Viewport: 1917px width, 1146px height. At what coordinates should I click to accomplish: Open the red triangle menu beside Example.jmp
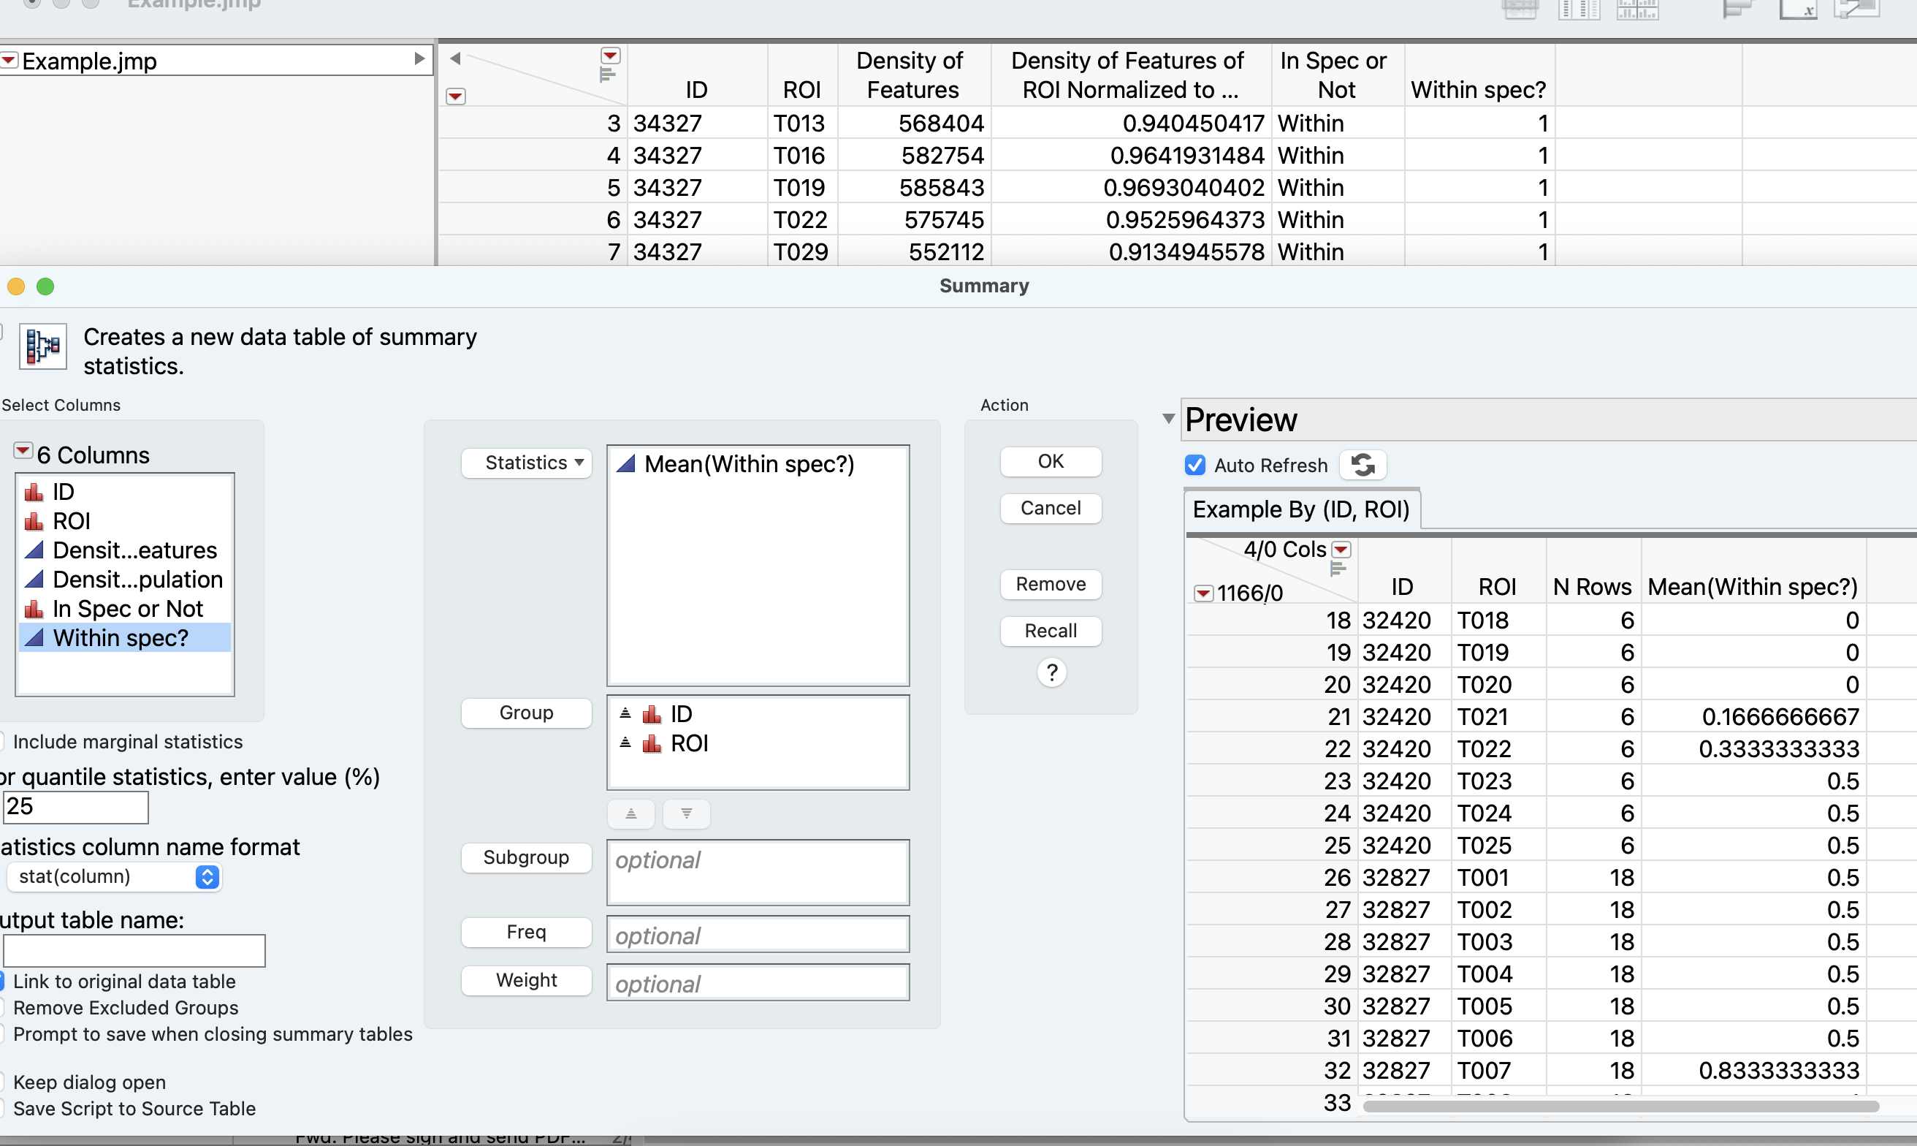[10, 59]
